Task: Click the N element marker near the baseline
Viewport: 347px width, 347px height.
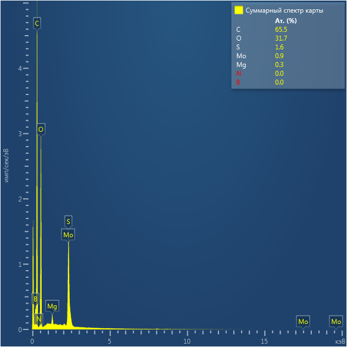Action: [38, 318]
